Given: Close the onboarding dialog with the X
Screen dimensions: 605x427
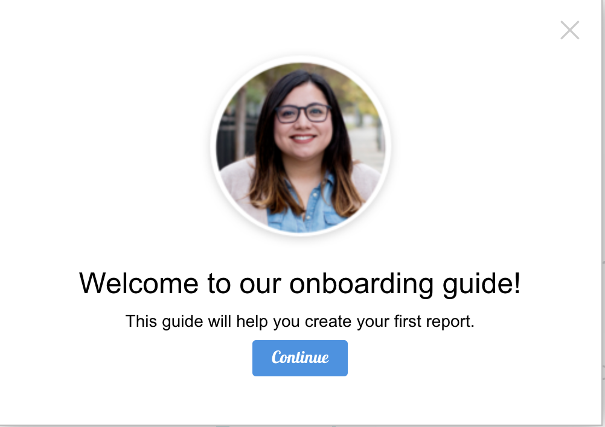Looking at the screenshot, I should click(570, 30).
